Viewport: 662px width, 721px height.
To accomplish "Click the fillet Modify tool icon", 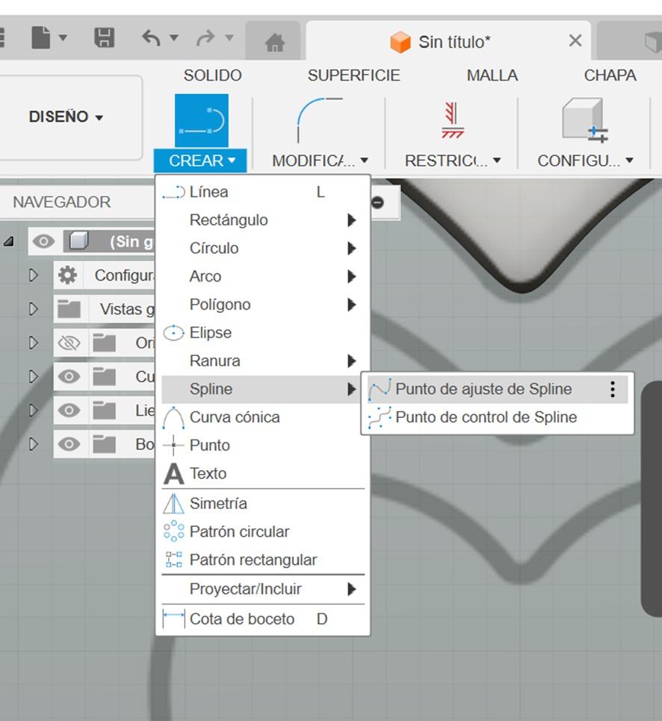I will coord(319,119).
